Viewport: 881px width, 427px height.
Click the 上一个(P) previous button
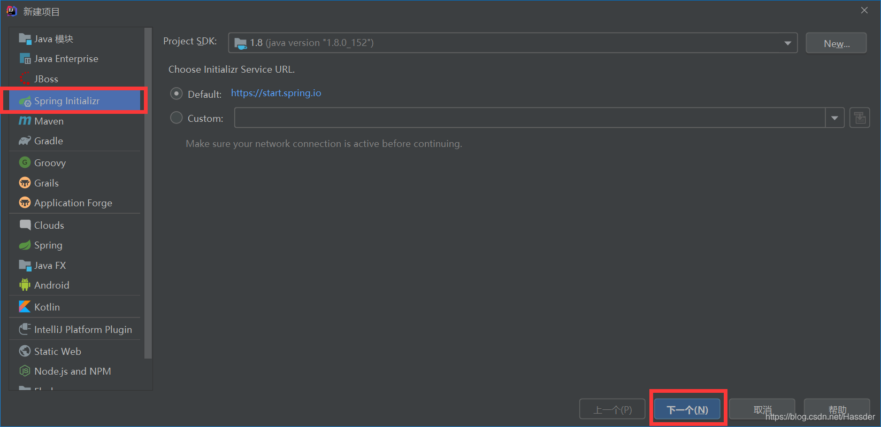[612, 409]
